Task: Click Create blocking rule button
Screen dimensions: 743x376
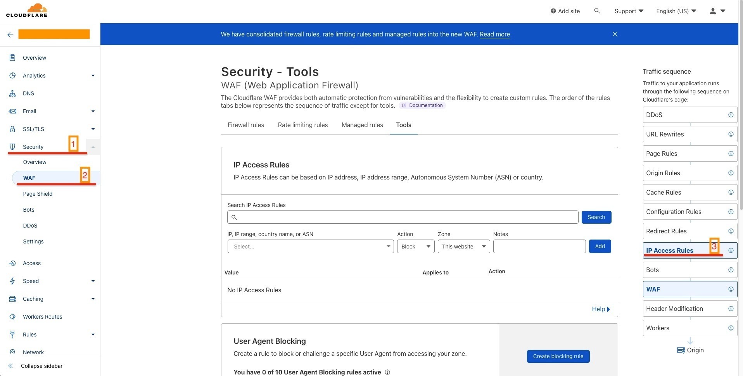Action: (558, 356)
